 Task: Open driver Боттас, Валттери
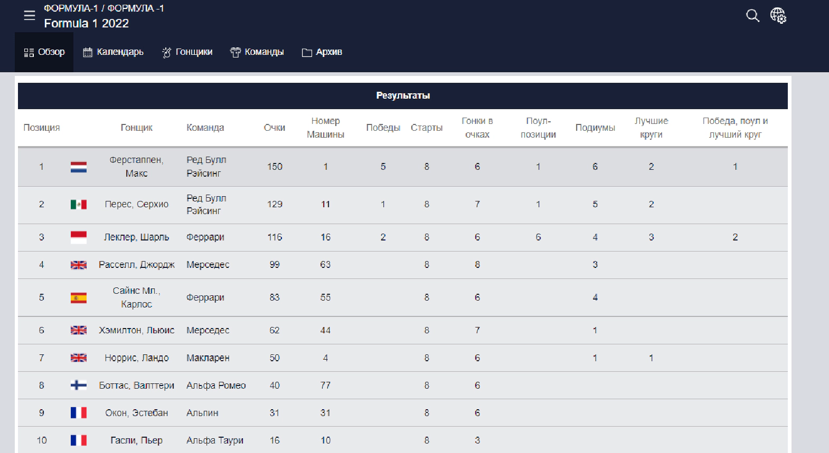136,385
